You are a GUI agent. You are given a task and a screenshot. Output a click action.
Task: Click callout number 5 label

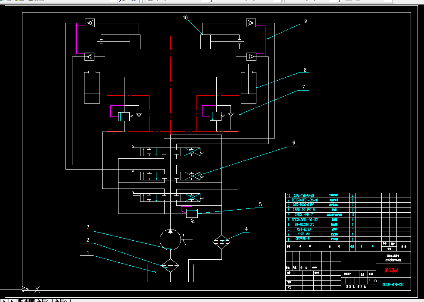[x=260, y=204]
